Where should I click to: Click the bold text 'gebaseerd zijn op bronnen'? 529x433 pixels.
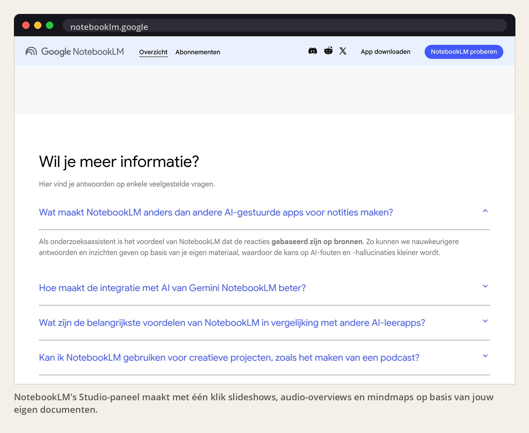click(x=317, y=242)
